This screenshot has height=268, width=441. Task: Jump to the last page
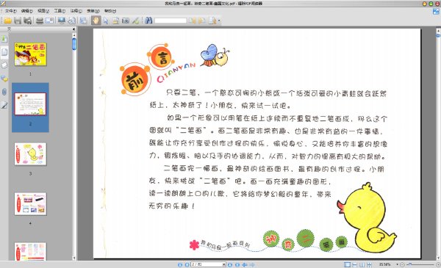[x=237, y=264]
